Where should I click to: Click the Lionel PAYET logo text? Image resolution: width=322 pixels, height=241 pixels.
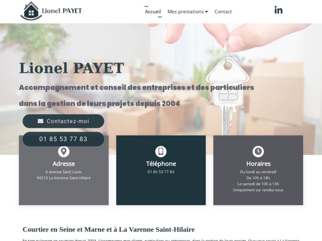click(x=62, y=11)
